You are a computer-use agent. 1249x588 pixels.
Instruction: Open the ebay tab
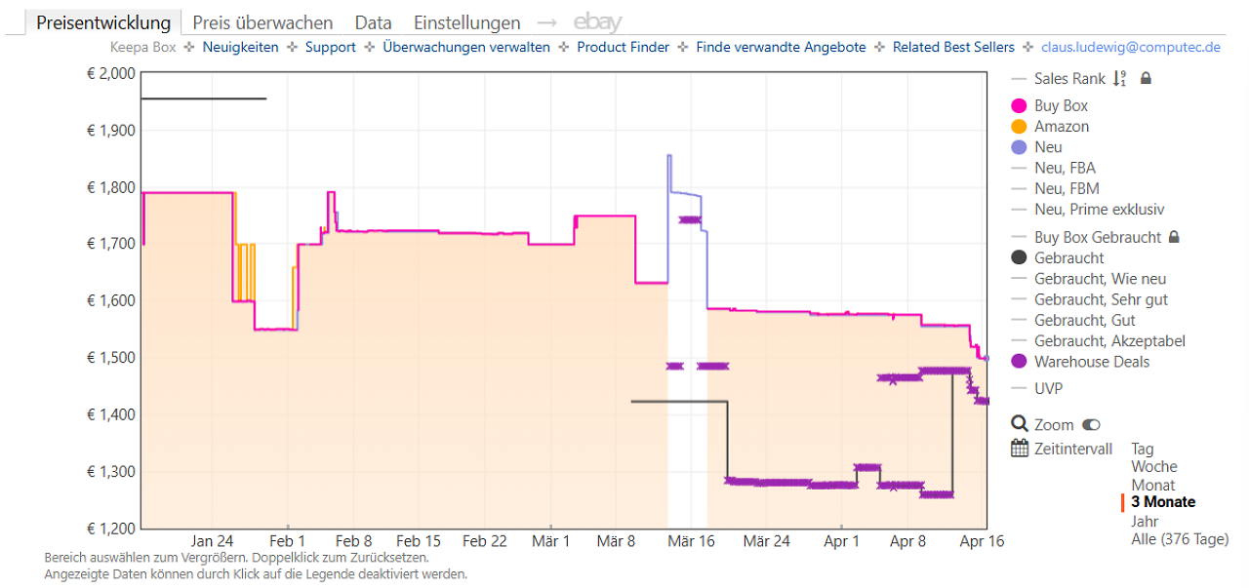coord(597,21)
